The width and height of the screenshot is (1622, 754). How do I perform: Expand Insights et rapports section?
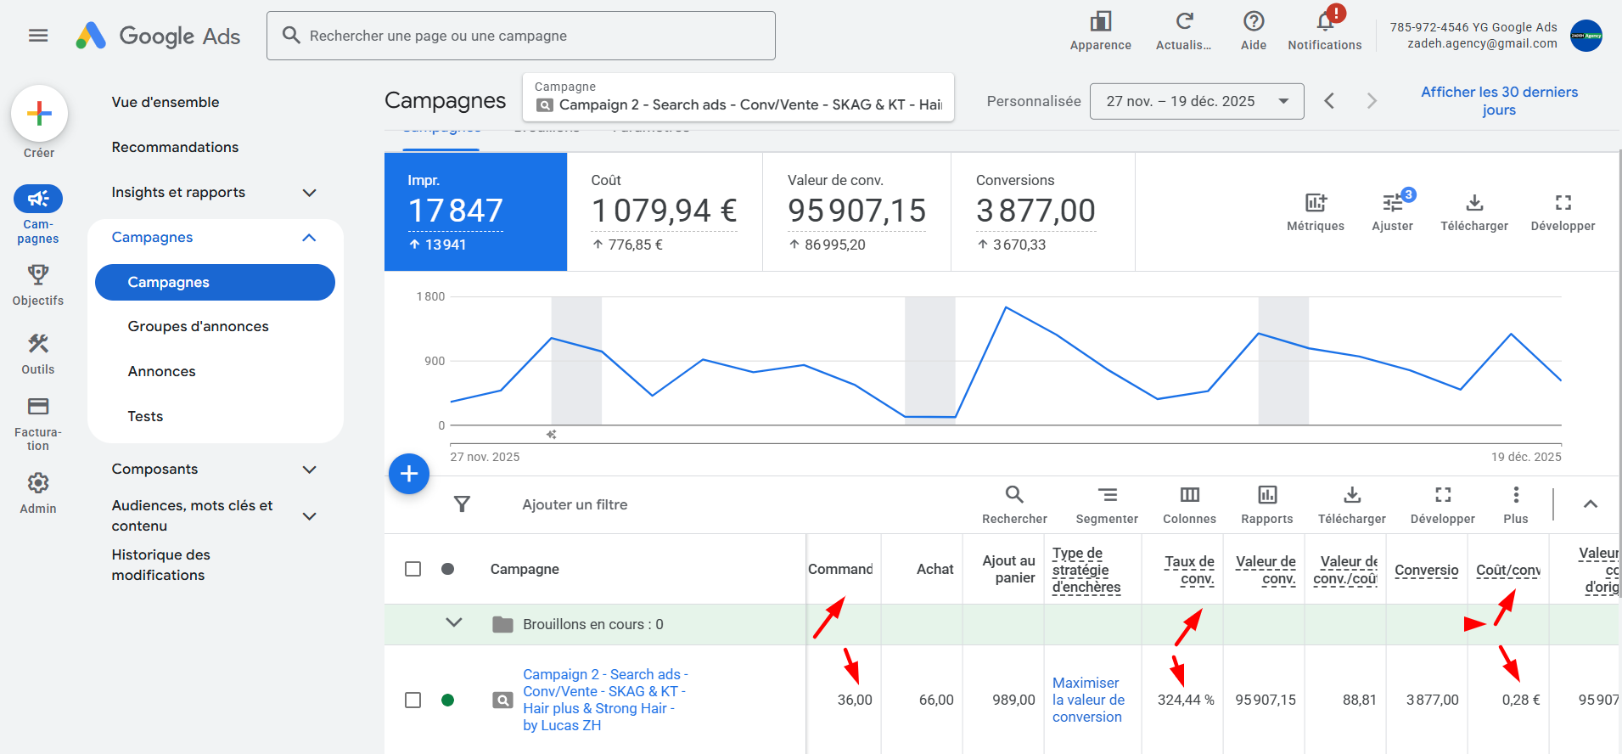coord(309,193)
